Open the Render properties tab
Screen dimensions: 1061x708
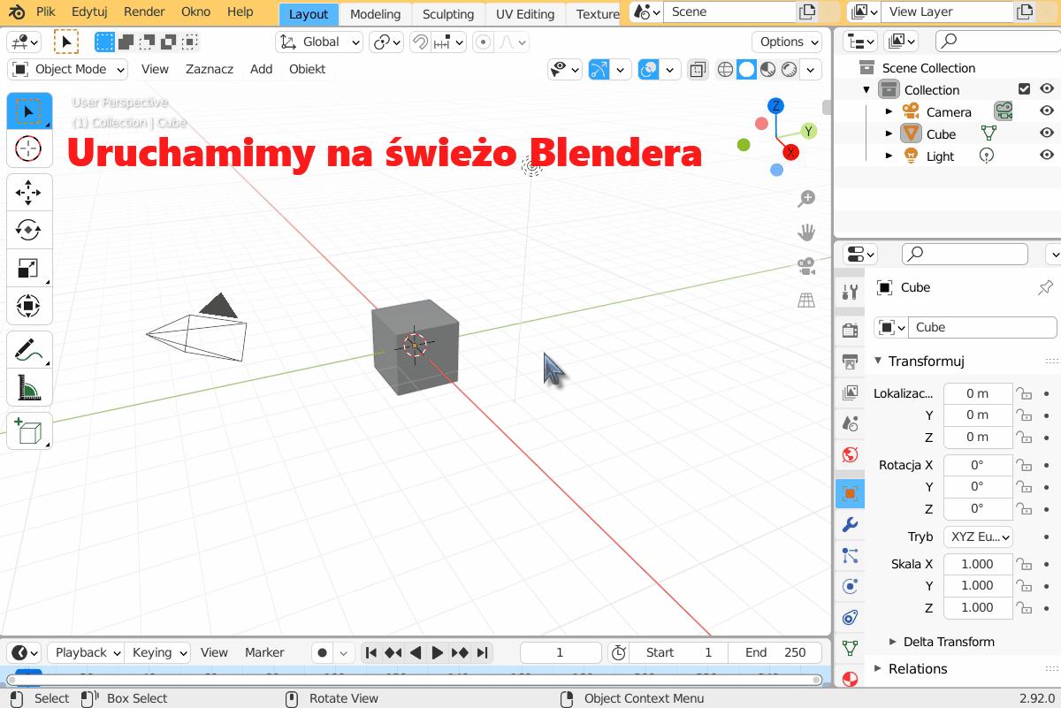click(850, 331)
